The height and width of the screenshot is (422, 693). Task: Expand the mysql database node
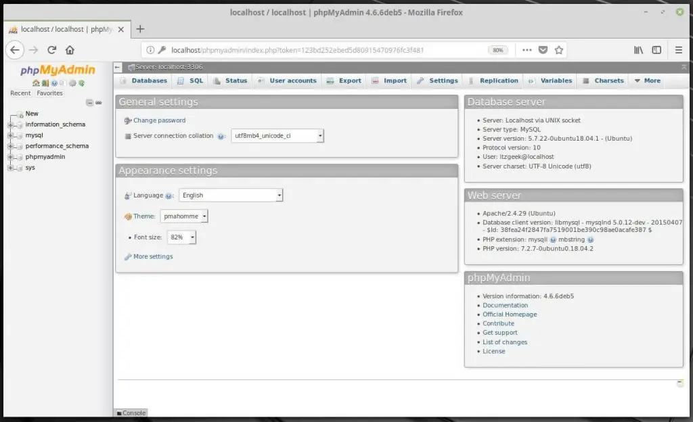pyautogui.click(x=10, y=135)
